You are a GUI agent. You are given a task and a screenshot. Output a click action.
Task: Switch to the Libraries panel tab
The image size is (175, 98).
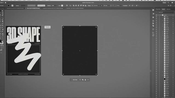[168, 9]
